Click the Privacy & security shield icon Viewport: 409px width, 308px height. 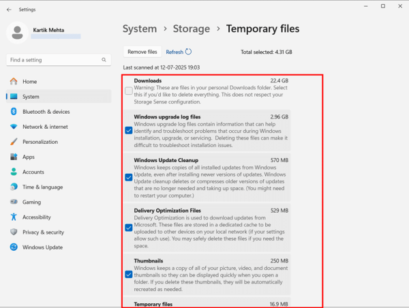coord(14,232)
